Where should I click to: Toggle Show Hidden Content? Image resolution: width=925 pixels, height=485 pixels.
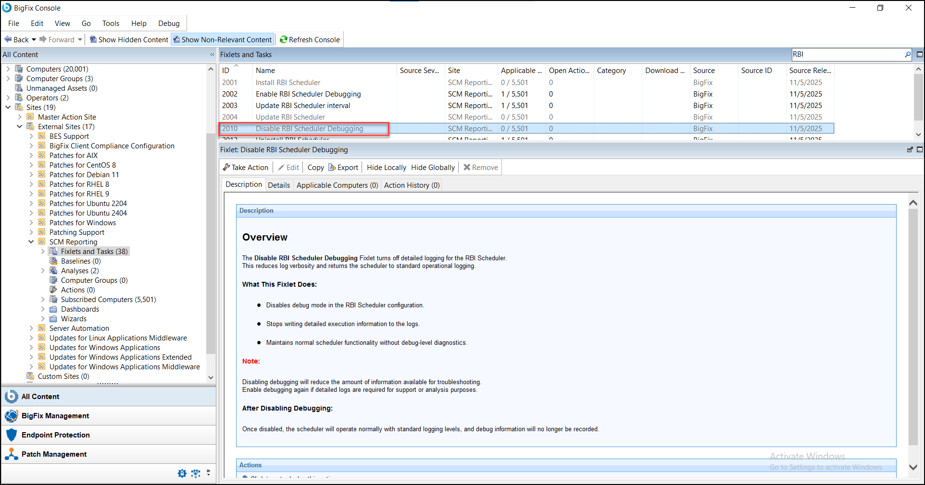point(128,39)
